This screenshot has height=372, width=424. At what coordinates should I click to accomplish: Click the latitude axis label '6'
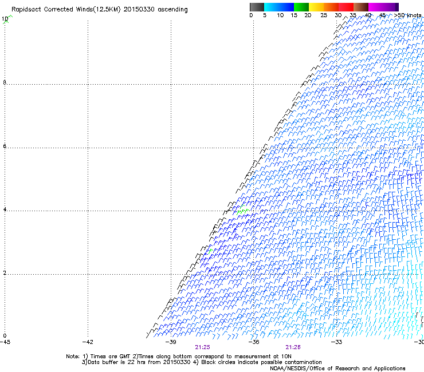tap(5, 146)
